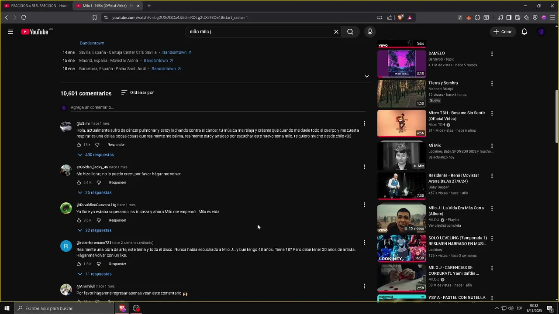Viewport: 559px width, 314px height.
Task: Open Bandsintown link for Barcelona show
Action: [x=166, y=69]
